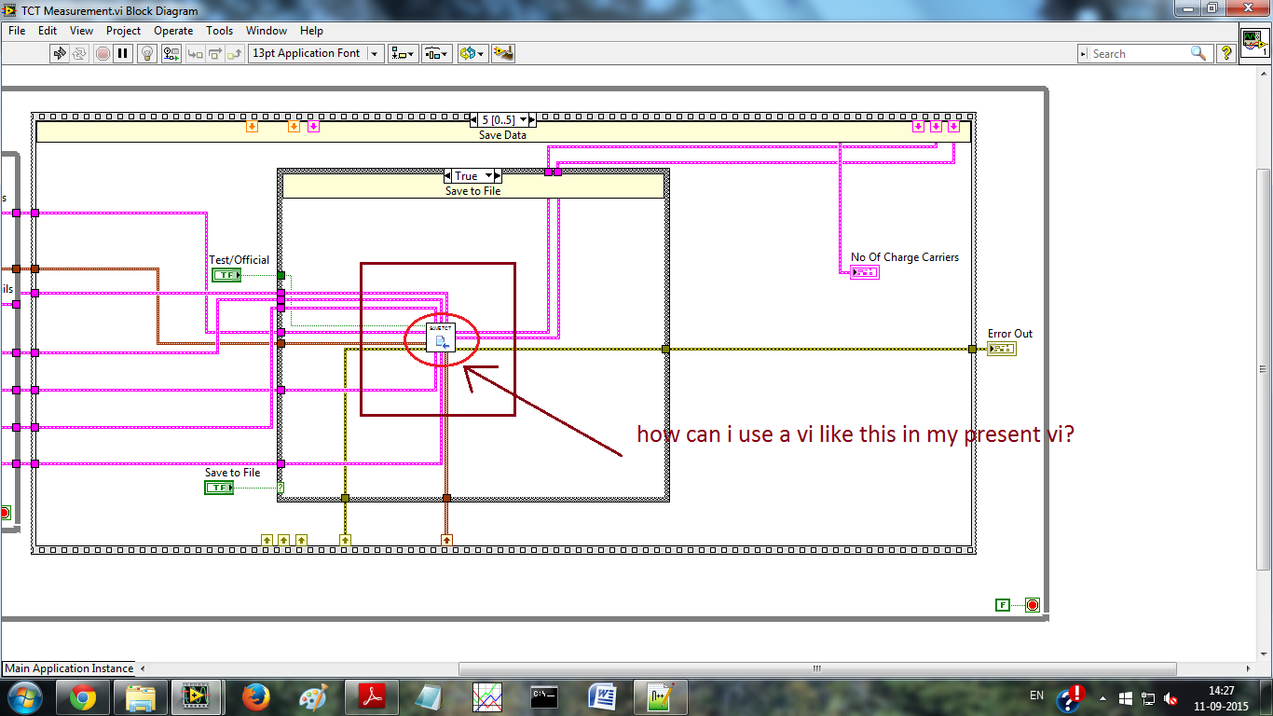Go to next case of the True structure
Image resolution: width=1273 pixels, height=716 pixels.
498,175
